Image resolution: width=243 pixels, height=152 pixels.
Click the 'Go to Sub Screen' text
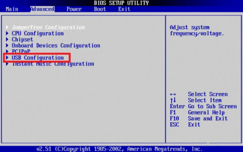(x=212, y=106)
